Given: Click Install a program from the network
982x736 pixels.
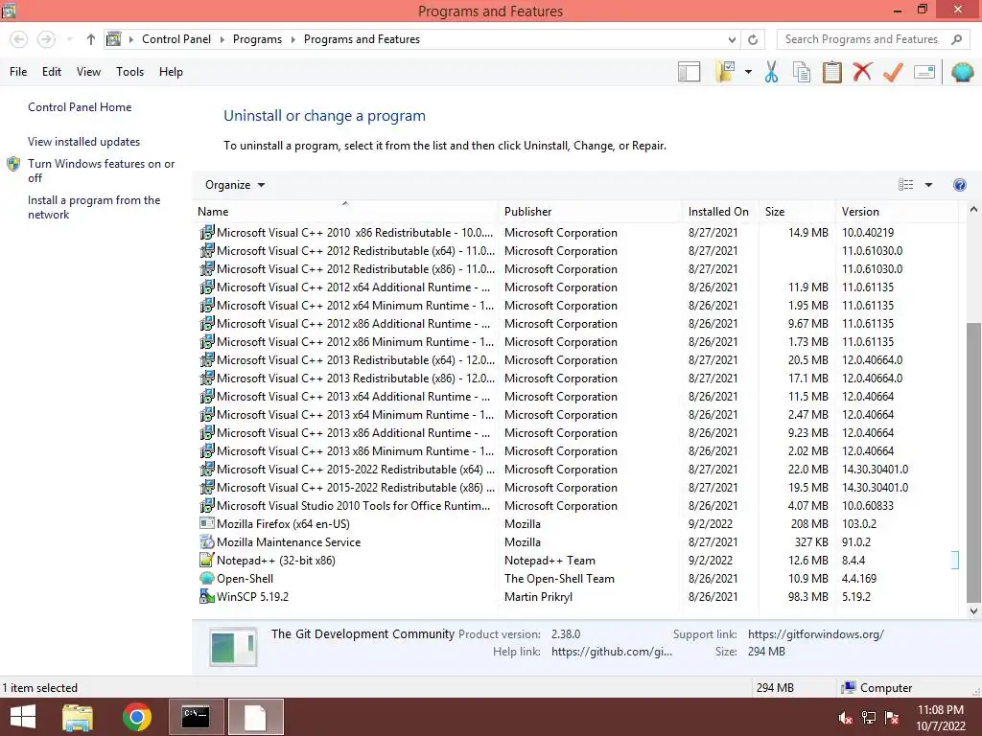Looking at the screenshot, I should tap(94, 207).
